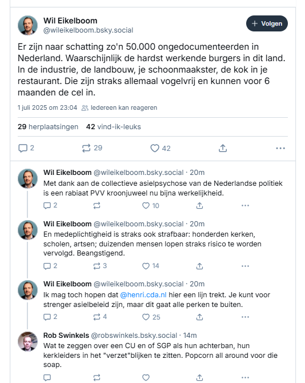Like the main post with 42 likes
305x383 pixels.
160,148
